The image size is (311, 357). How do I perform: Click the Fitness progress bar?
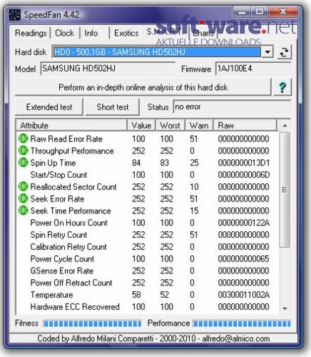click(x=92, y=323)
